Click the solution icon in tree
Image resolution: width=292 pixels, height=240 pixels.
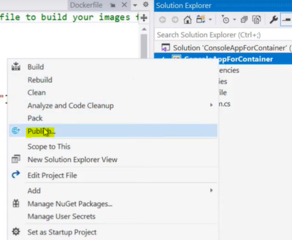point(165,48)
